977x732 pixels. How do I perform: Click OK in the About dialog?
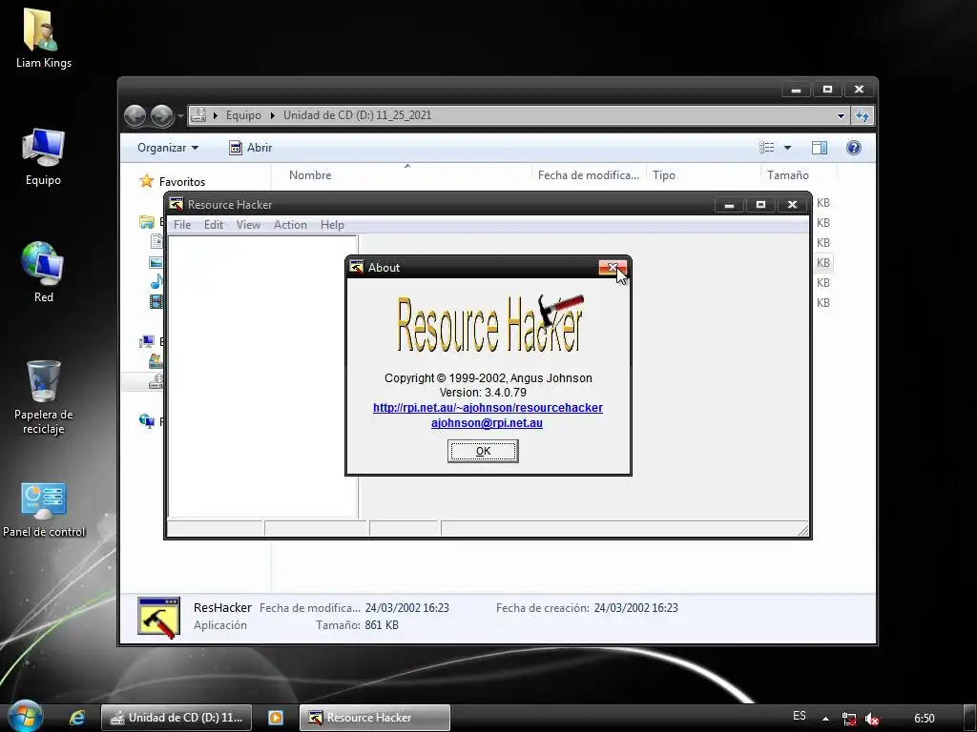point(483,451)
